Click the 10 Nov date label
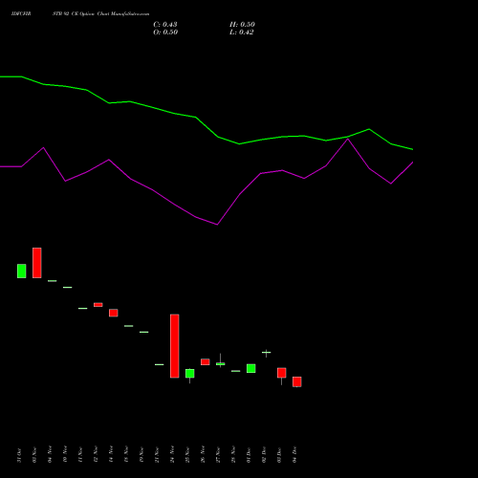This screenshot has width=478, height=478. (65, 455)
